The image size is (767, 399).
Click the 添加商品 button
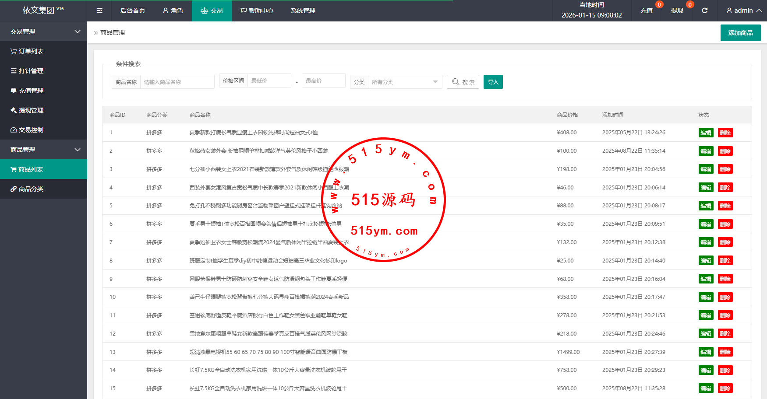[x=740, y=33]
